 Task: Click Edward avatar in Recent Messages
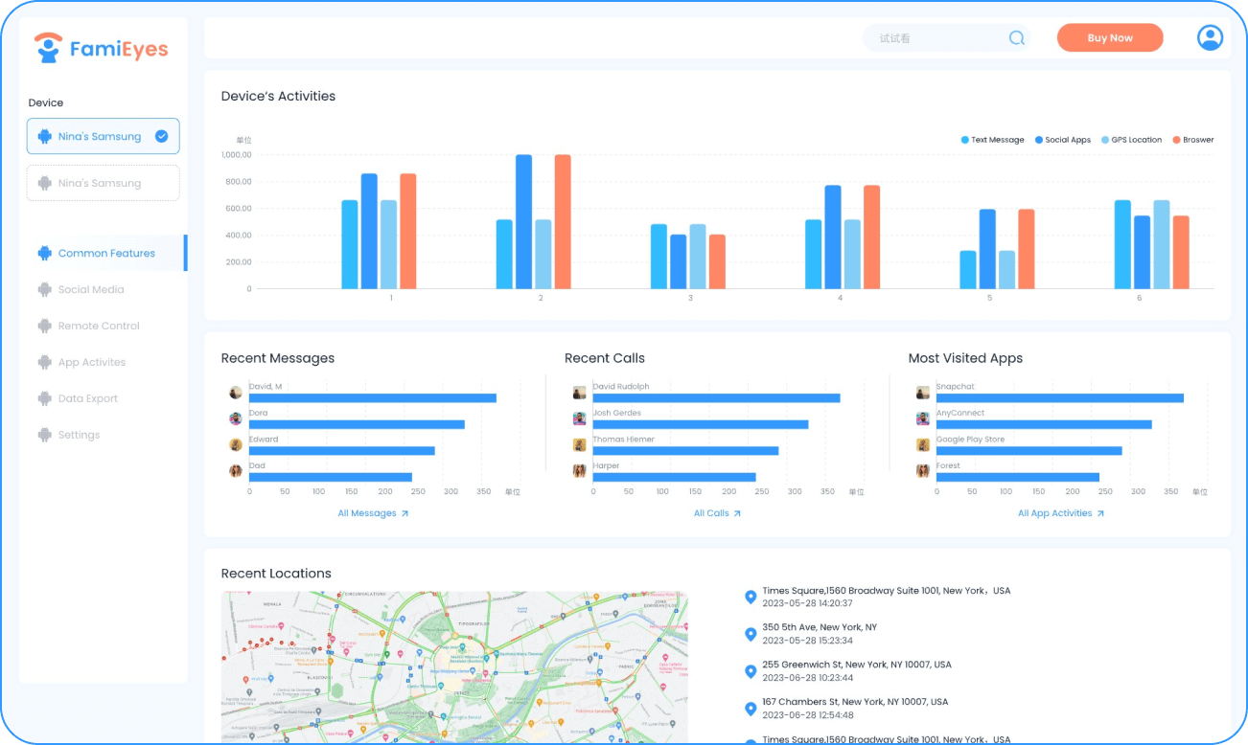[236, 444]
